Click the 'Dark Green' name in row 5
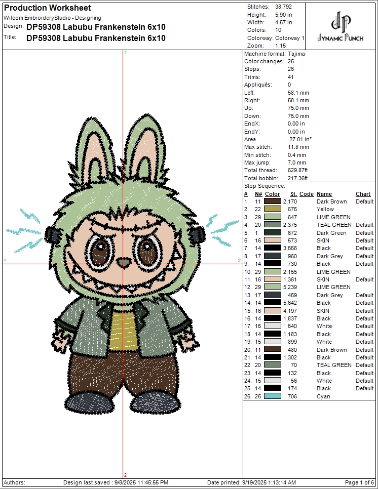Screen dimensions: 378x489 click(x=331, y=233)
